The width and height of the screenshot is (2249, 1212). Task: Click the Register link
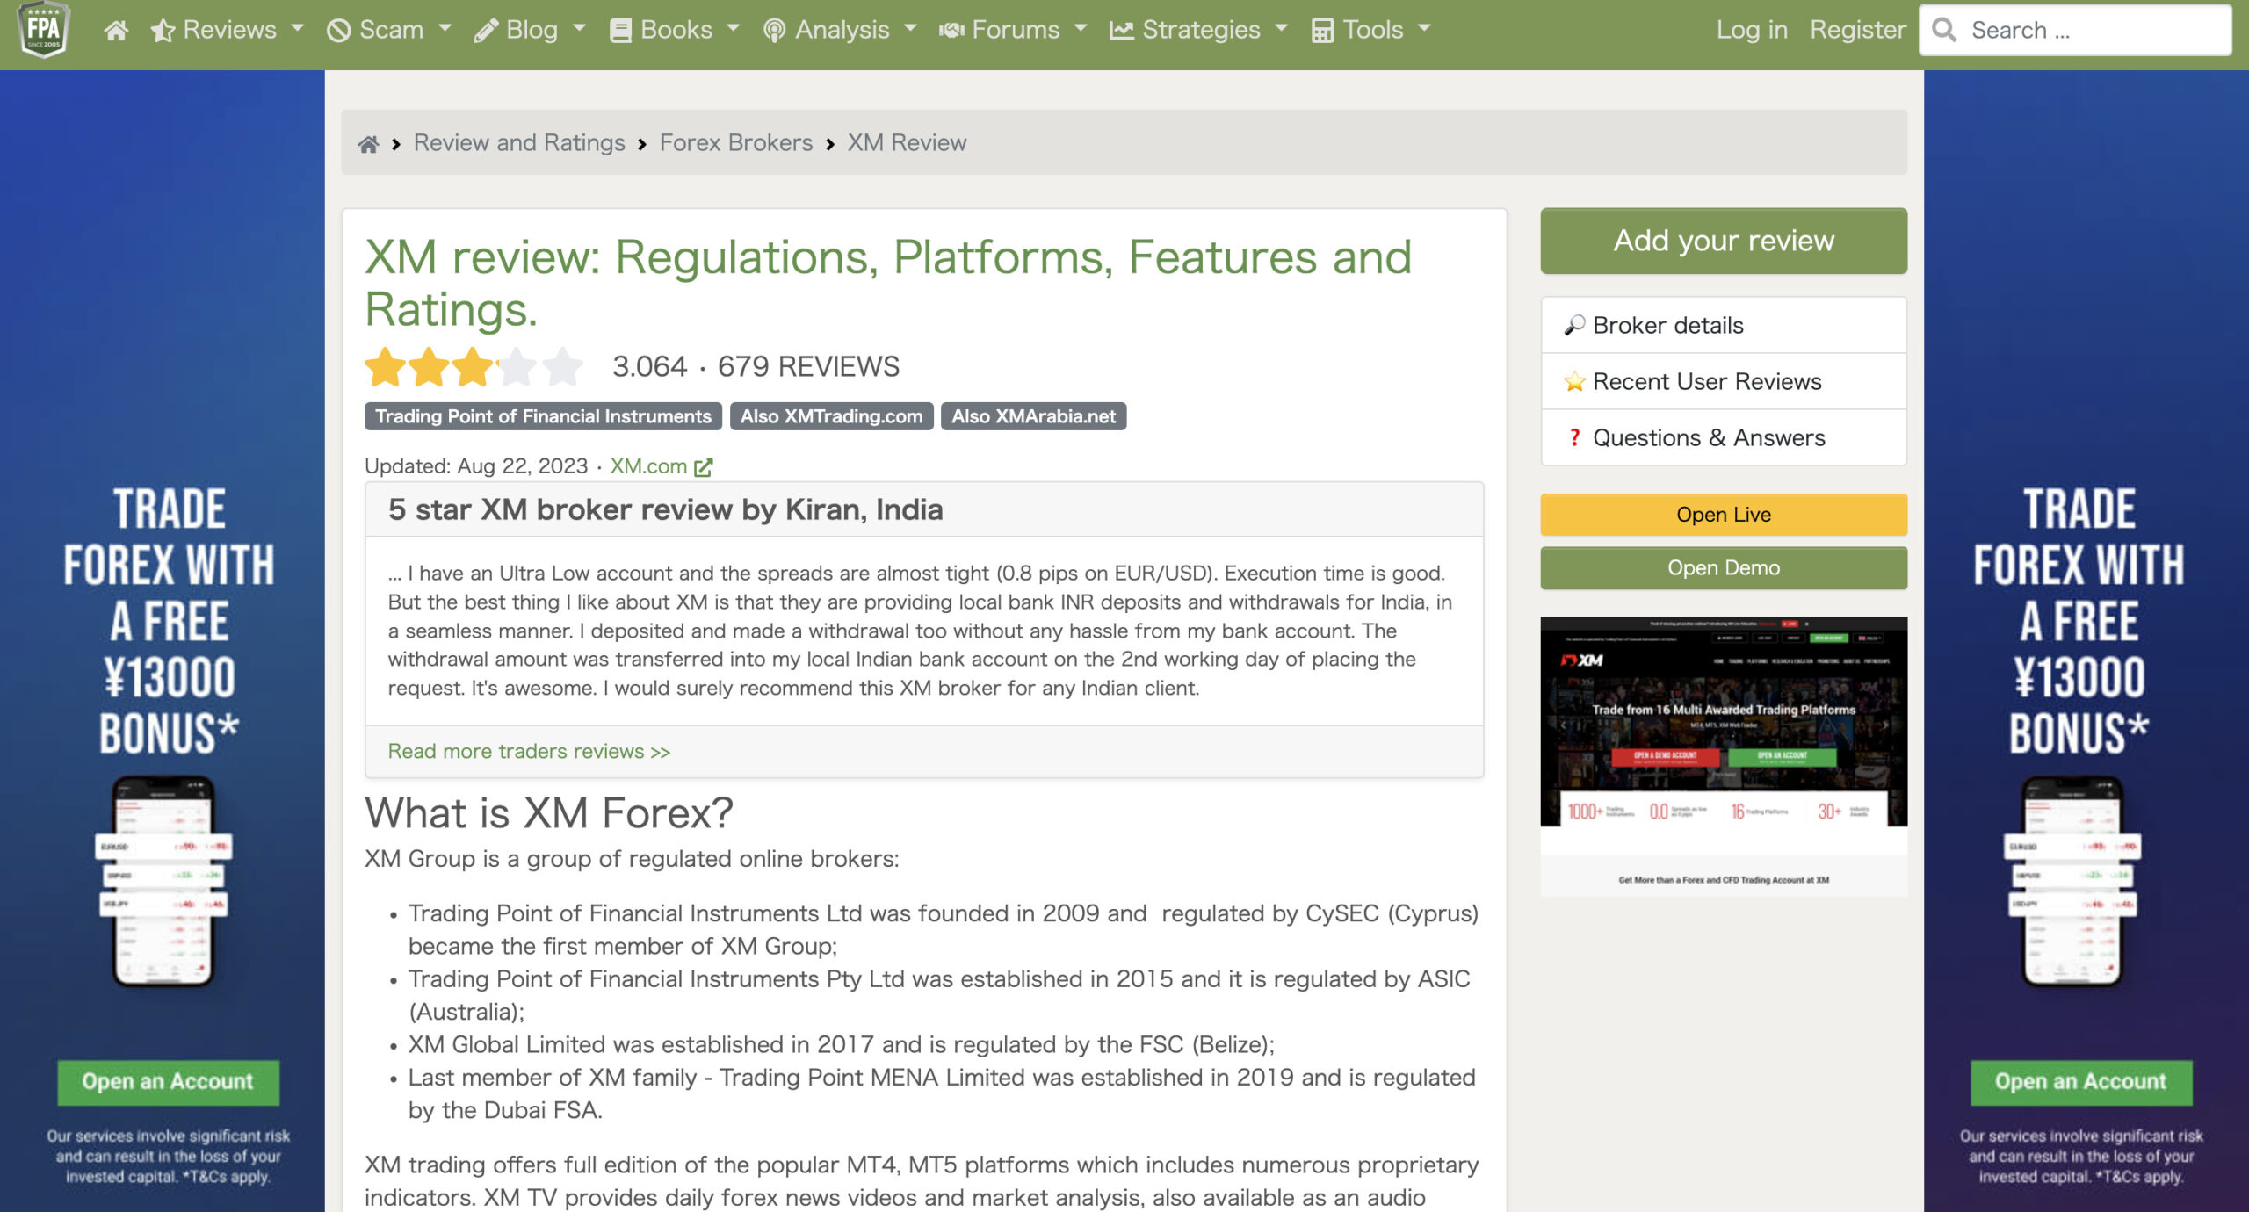(x=1857, y=30)
